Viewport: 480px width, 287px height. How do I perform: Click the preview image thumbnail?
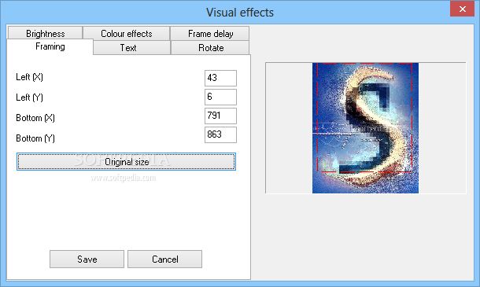click(365, 128)
